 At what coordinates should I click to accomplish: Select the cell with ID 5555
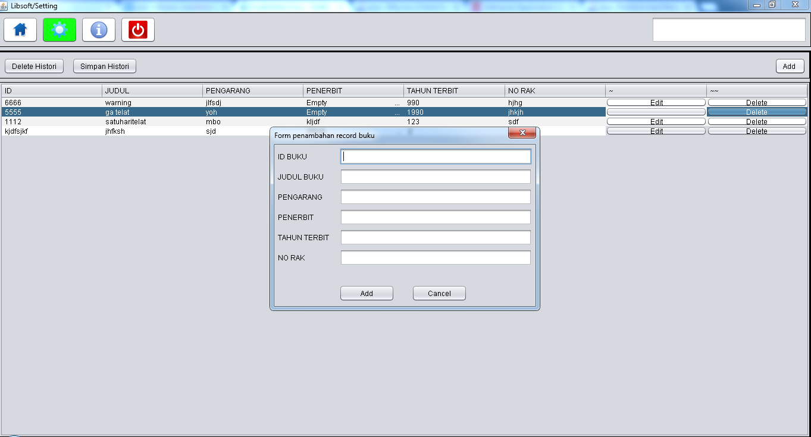52,112
